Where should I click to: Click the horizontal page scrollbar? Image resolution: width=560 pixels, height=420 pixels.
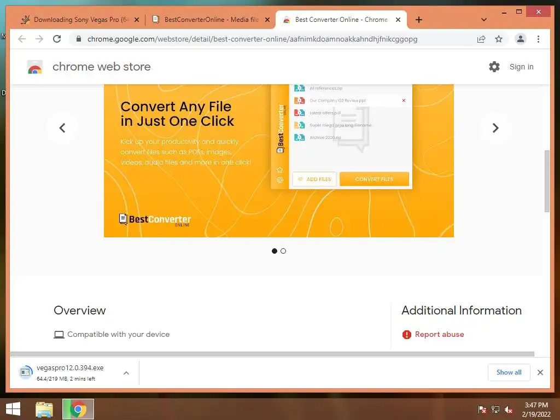coord(272,354)
